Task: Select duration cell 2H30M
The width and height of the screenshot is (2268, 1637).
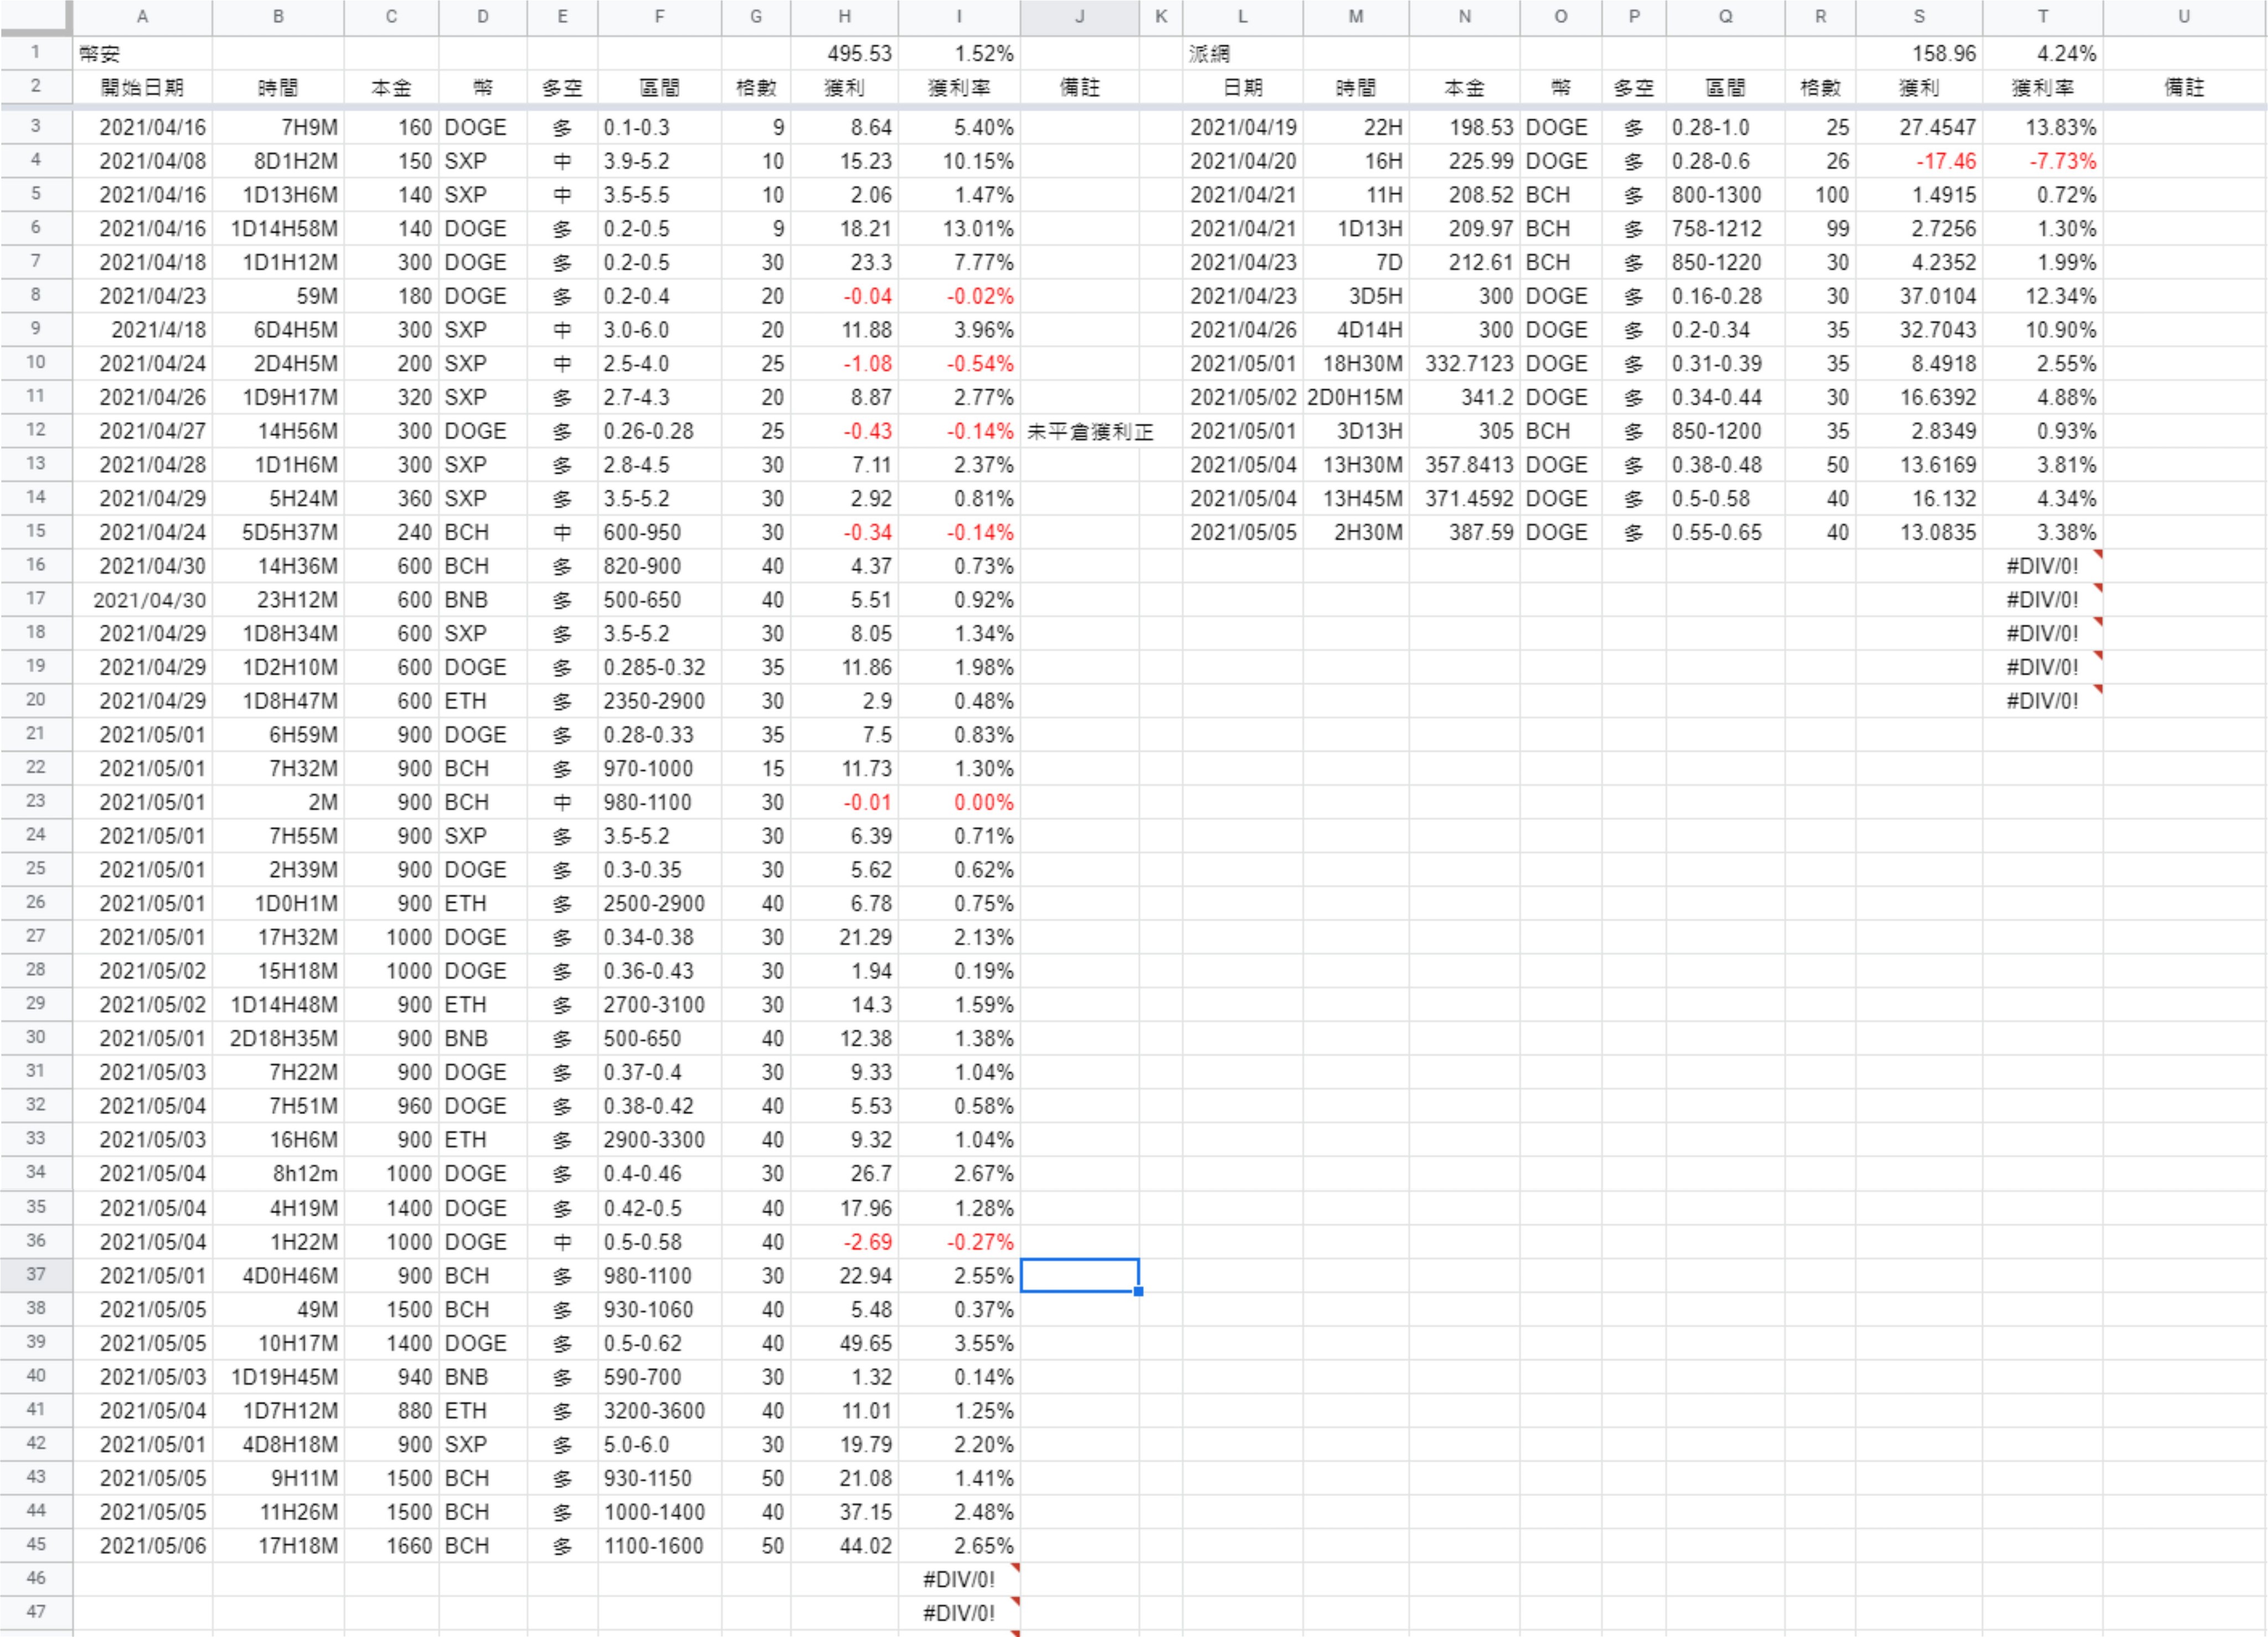Action: pyautogui.click(x=1356, y=532)
